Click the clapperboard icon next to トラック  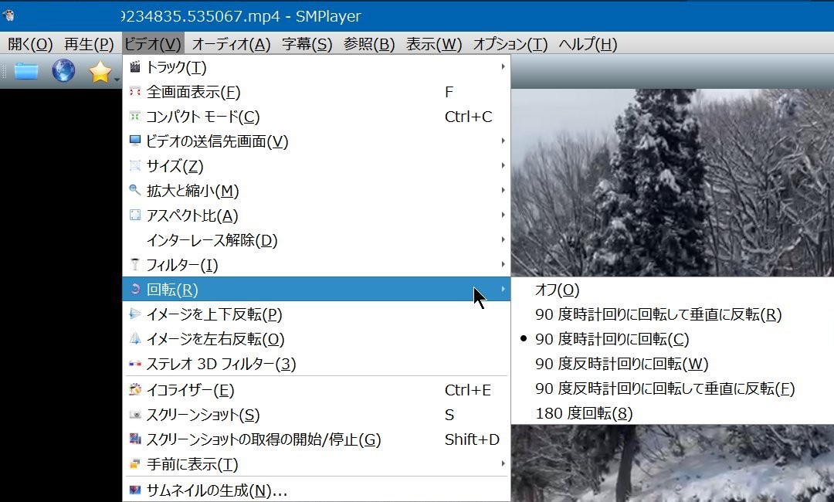click(134, 67)
